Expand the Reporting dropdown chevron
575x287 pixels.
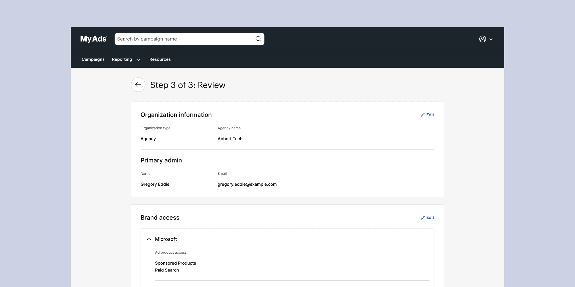coord(138,60)
